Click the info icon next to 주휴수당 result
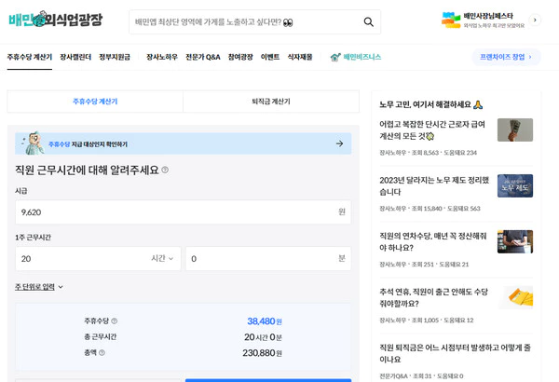Screen dimensions: 559x382 click(115, 321)
